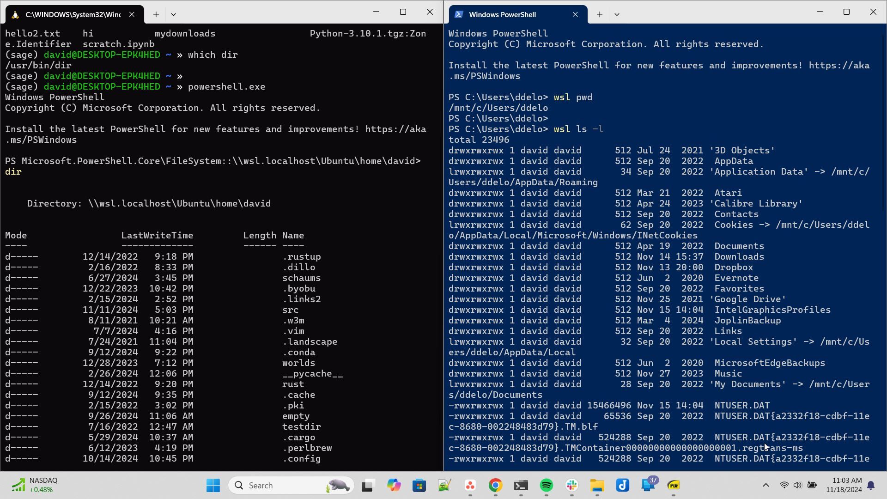This screenshot has width=887, height=499.
Task: Toggle Wi-Fi from the system tray
Action: tap(784, 485)
